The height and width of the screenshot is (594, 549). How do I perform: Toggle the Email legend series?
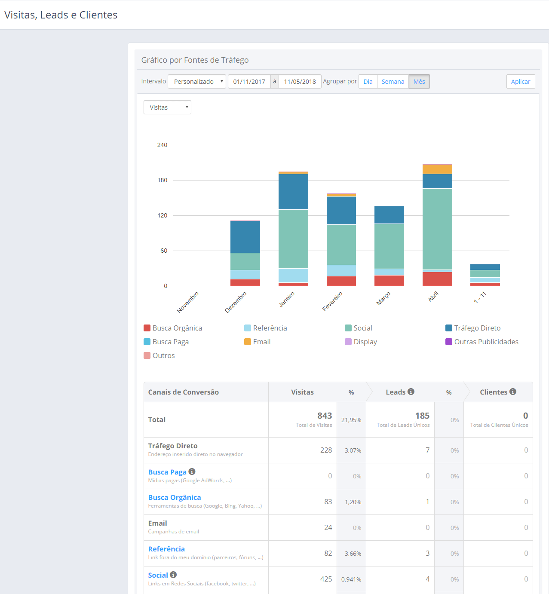[x=258, y=342]
